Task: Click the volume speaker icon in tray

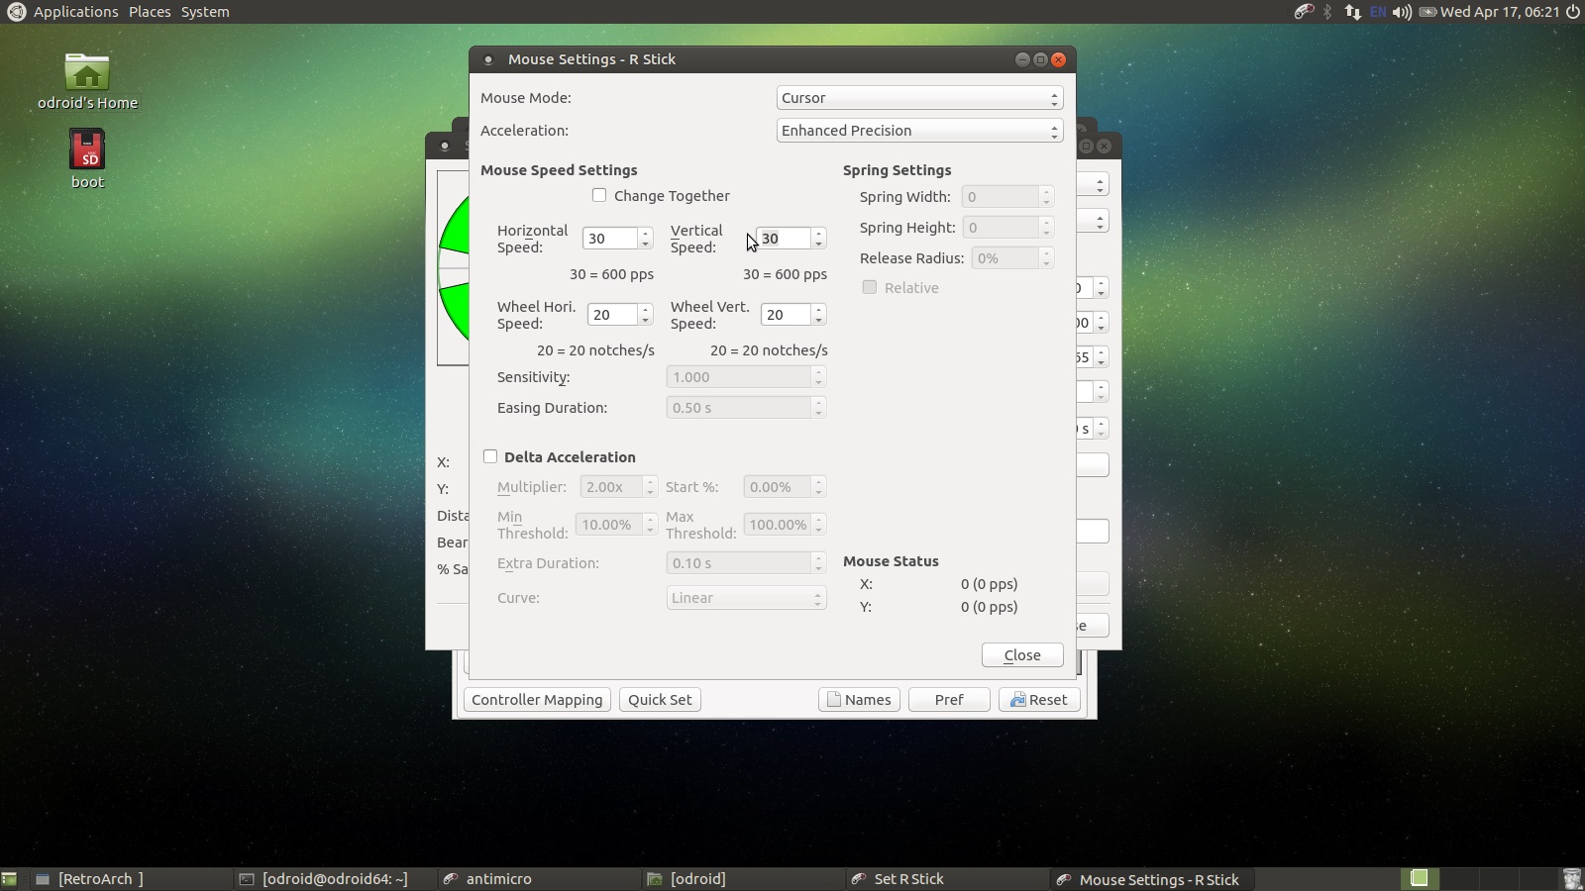Action: tap(1402, 12)
